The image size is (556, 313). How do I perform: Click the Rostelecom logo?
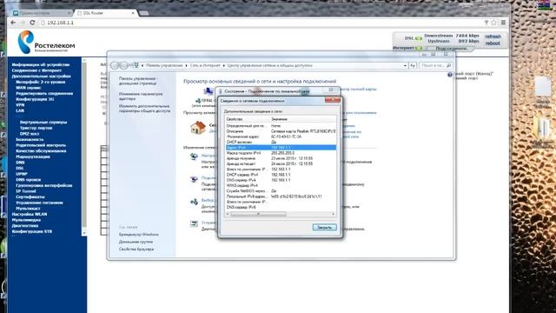tap(46, 42)
